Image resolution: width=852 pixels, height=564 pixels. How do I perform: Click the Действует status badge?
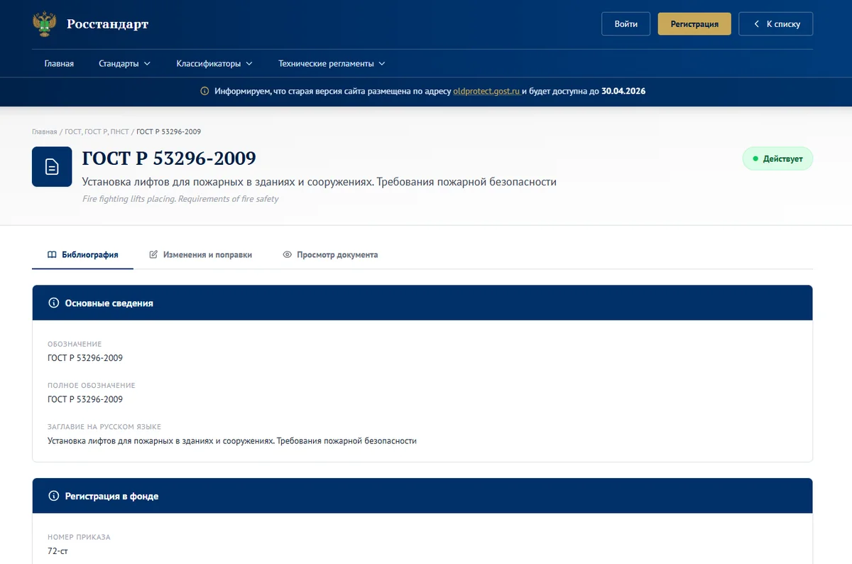point(777,158)
